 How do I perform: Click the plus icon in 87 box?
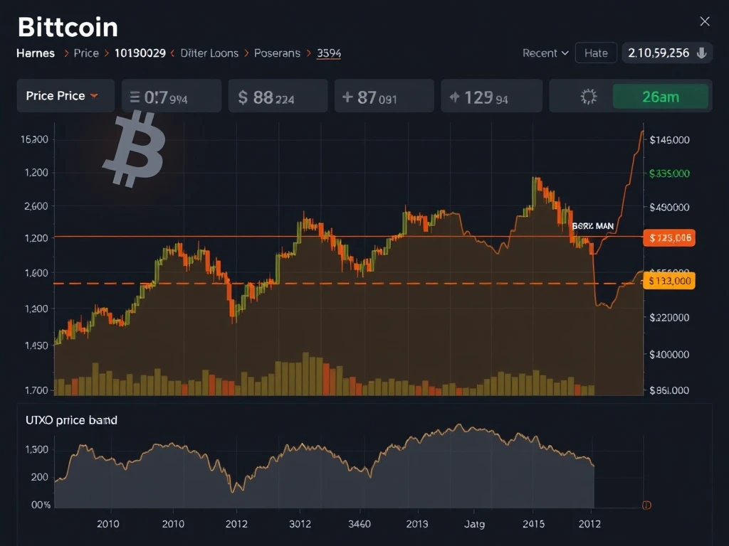point(347,97)
